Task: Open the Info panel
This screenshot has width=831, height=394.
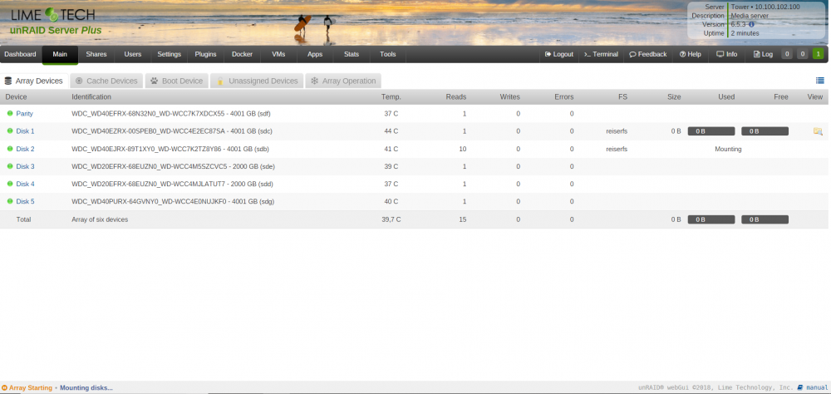Action: pos(726,54)
